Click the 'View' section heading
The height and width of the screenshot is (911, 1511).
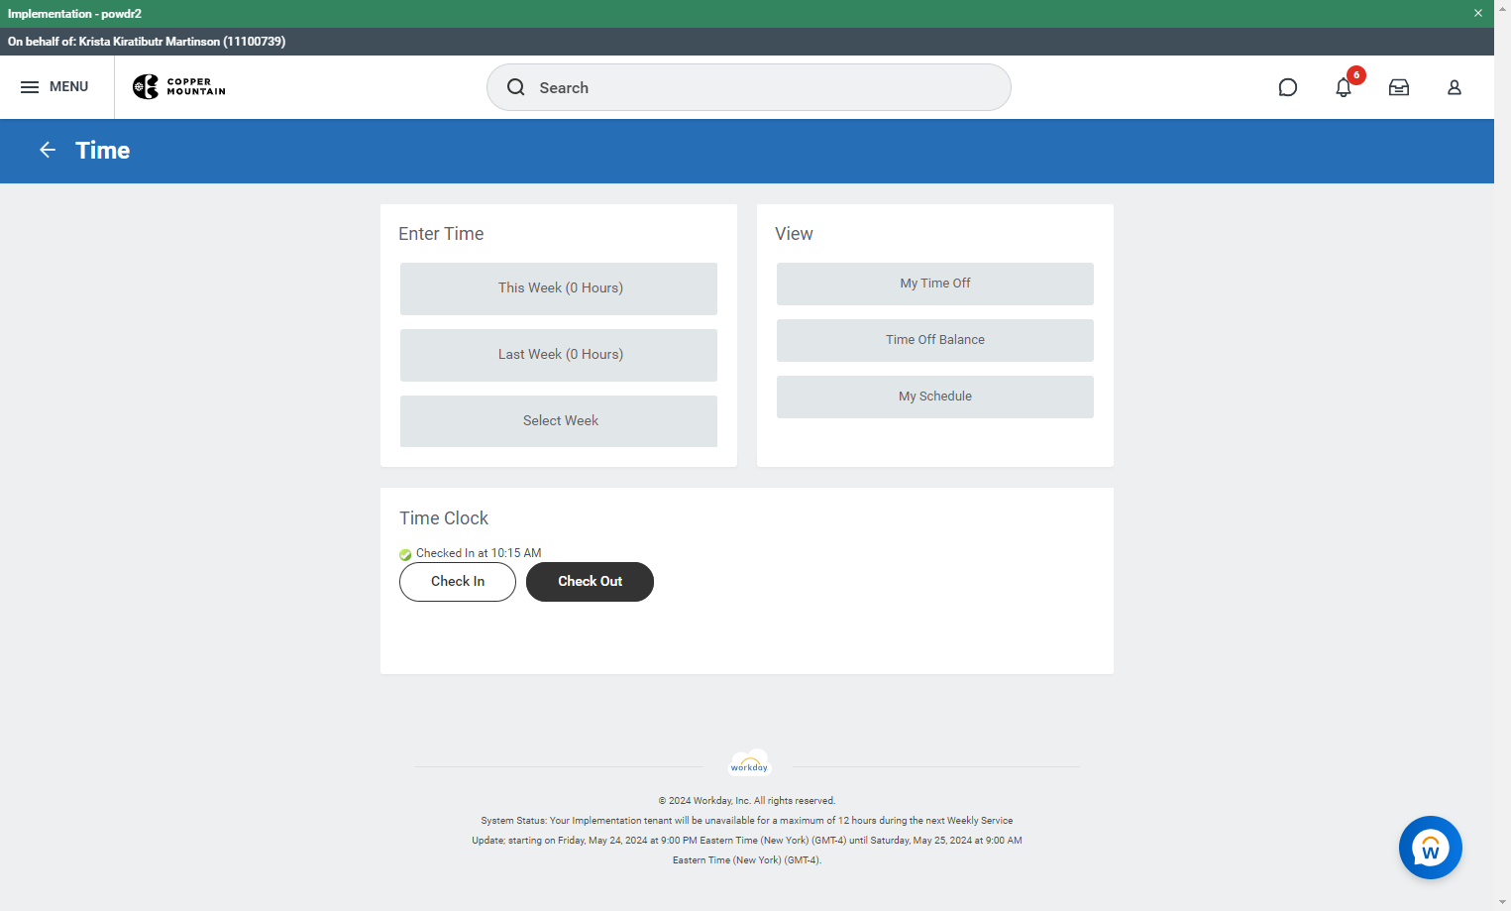click(794, 234)
